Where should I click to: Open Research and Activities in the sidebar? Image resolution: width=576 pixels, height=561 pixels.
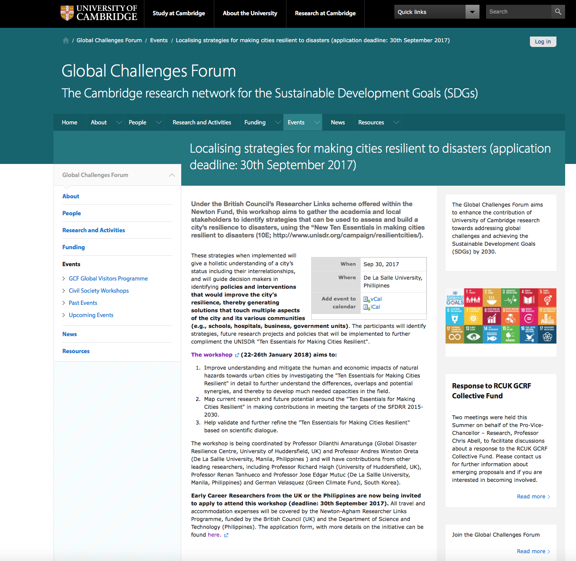click(x=93, y=230)
